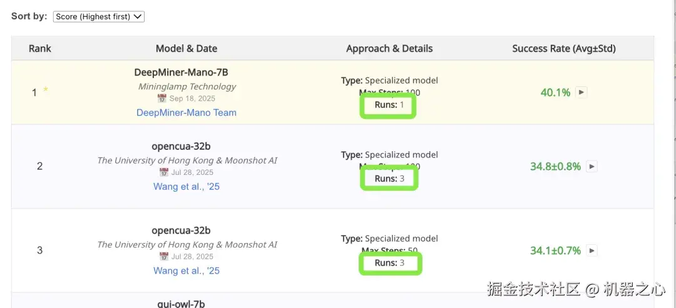Click calendar icon in rank 2 row
676x308 pixels.
[164, 172]
